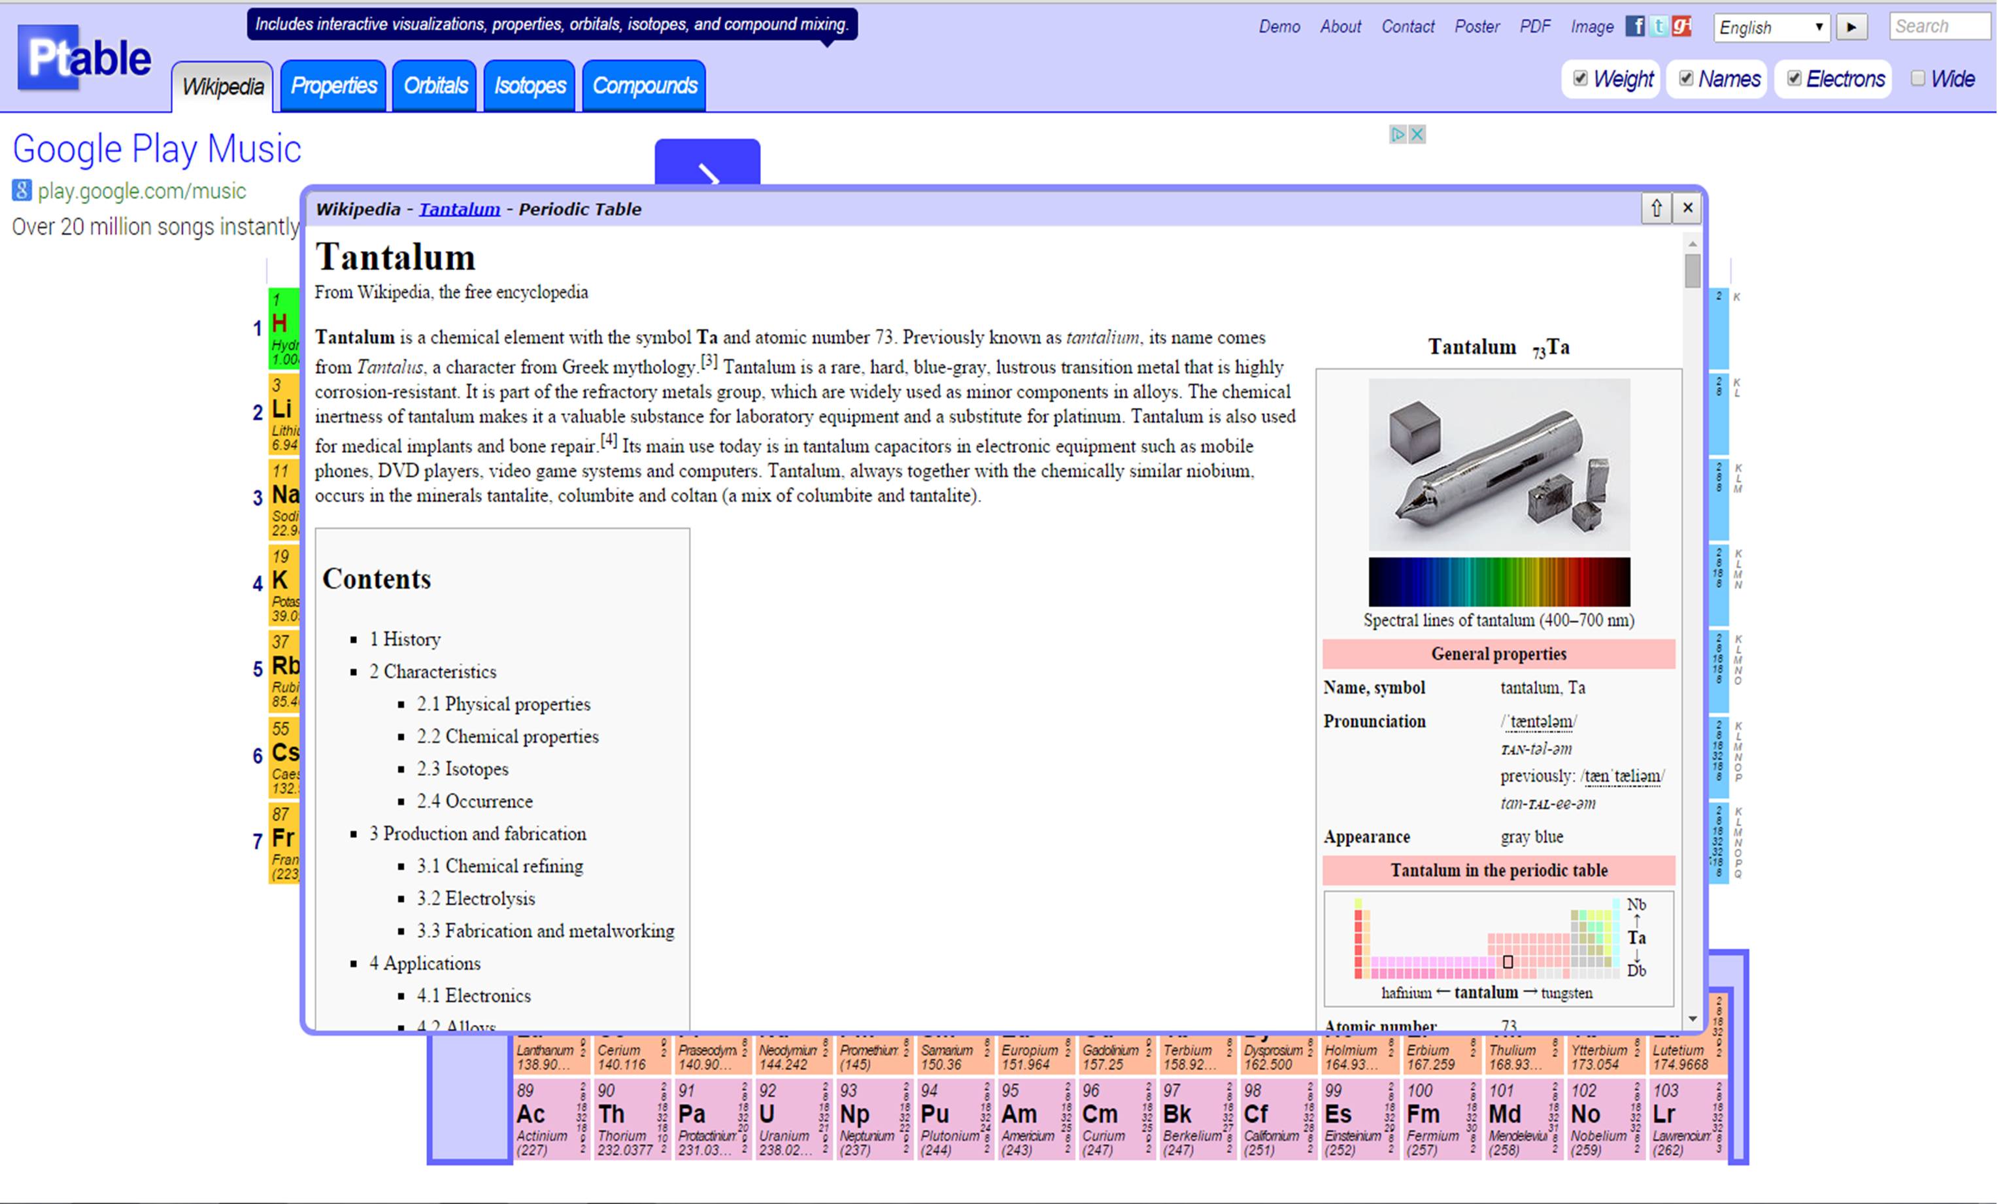Jump to 2.1 Physical properties
Viewport: 2007px width, 1204px height.
click(x=503, y=704)
